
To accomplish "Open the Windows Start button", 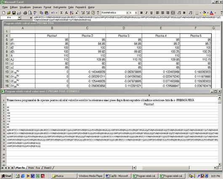I will click(6, 176).
